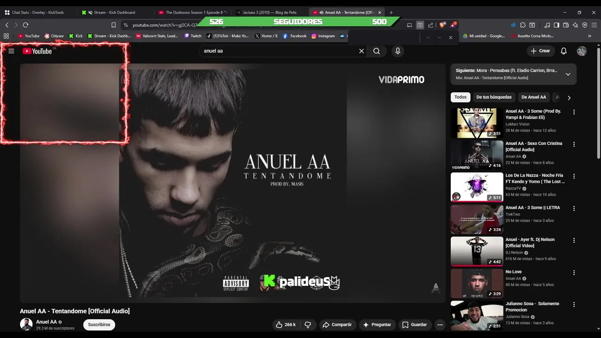Click the Suscribirse button
Screen dimensions: 601x338
point(99,324)
